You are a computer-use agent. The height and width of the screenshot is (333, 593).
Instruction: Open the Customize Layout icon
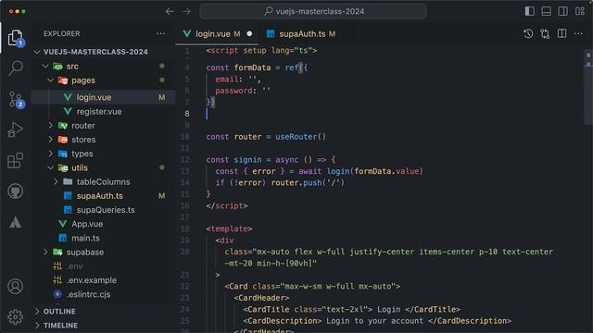pos(580,11)
